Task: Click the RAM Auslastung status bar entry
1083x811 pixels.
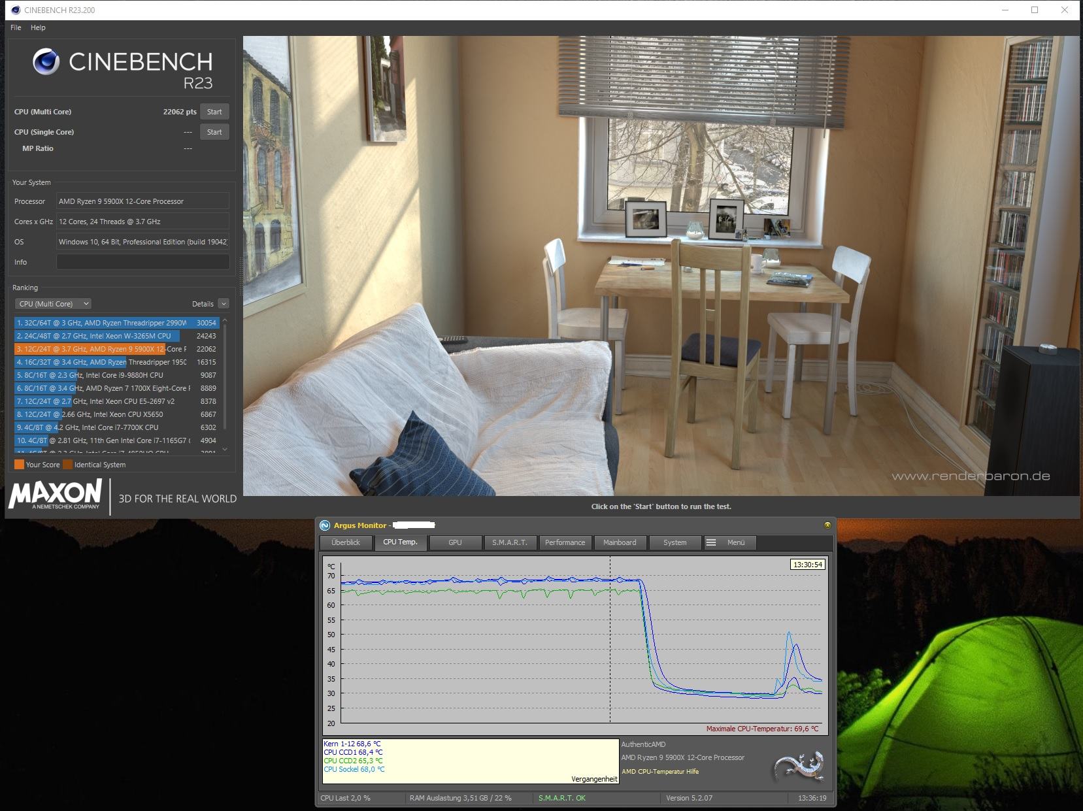Action: pyautogui.click(x=461, y=798)
